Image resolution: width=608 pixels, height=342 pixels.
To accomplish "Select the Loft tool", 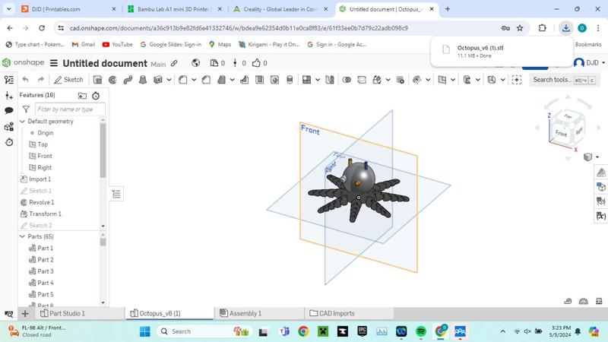I will (143, 80).
